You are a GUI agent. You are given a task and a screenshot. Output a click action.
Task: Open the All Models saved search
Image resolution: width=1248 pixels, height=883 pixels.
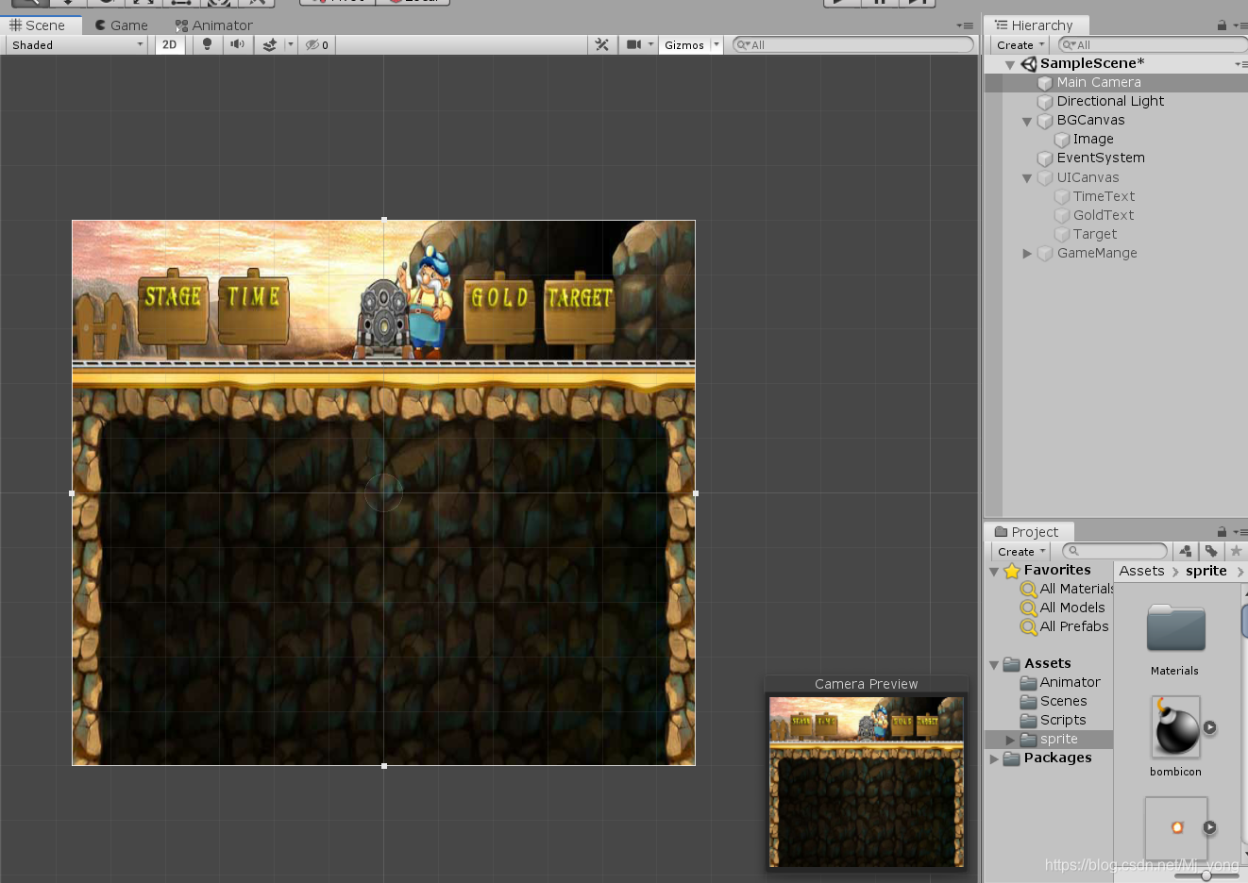[1063, 608]
